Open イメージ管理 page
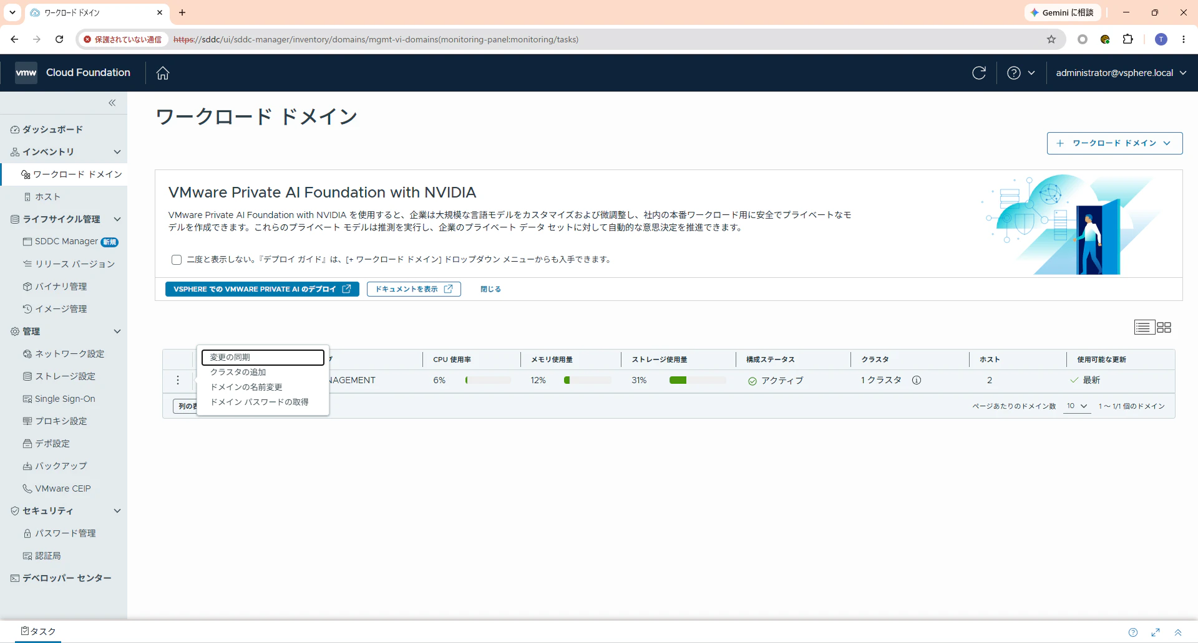Image resolution: width=1198 pixels, height=643 pixels. (55, 309)
